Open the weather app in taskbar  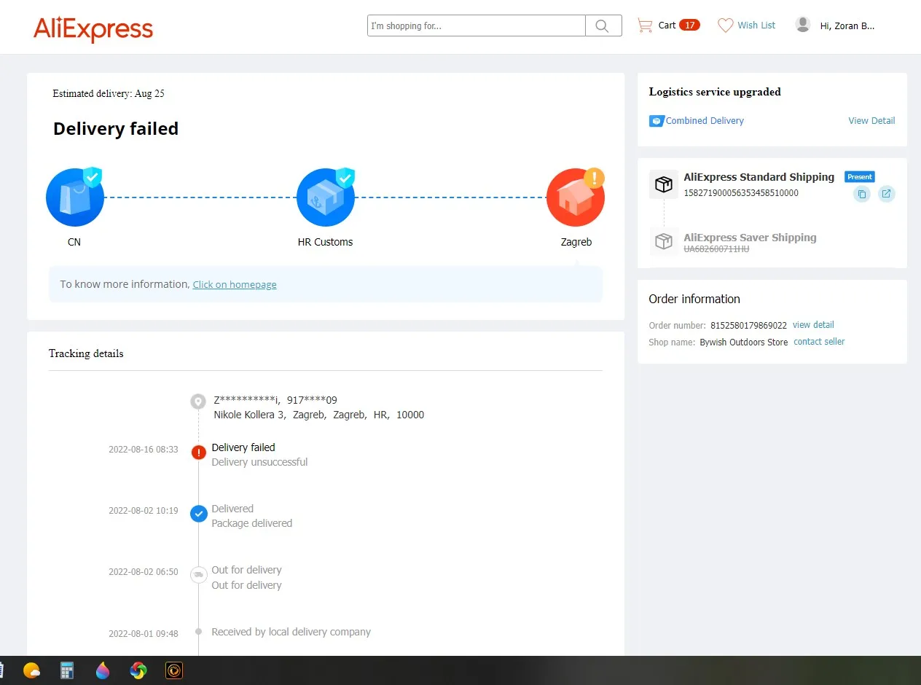(31, 670)
